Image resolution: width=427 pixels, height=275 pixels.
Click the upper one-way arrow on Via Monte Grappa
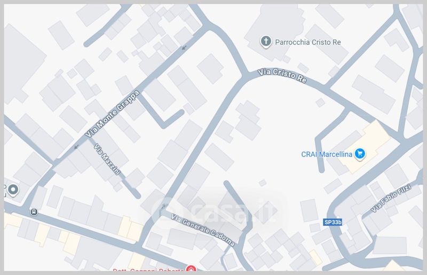click(184, 48)
